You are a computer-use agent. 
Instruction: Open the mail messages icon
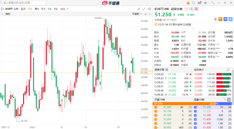click(199, 3)
